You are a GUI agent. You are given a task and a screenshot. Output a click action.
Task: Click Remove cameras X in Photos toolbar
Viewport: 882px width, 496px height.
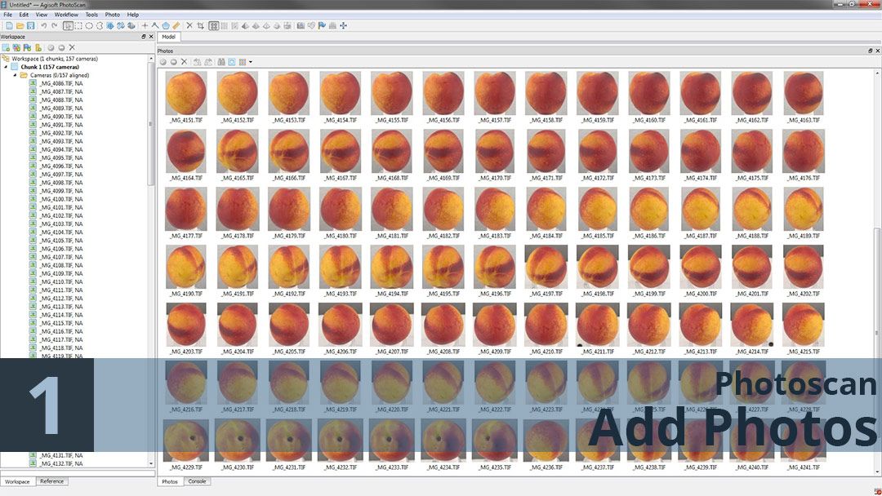click(184, 62)
